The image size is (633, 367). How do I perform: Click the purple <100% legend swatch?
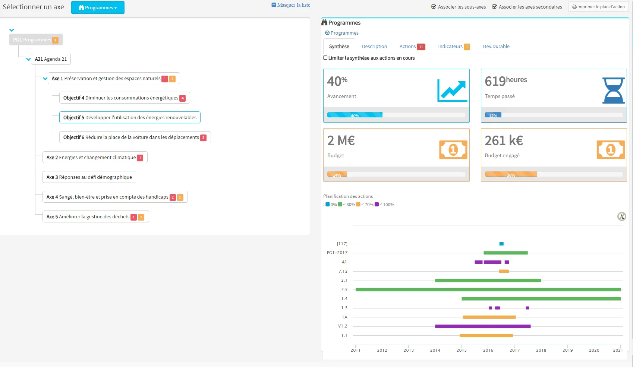tap(377, 205)
